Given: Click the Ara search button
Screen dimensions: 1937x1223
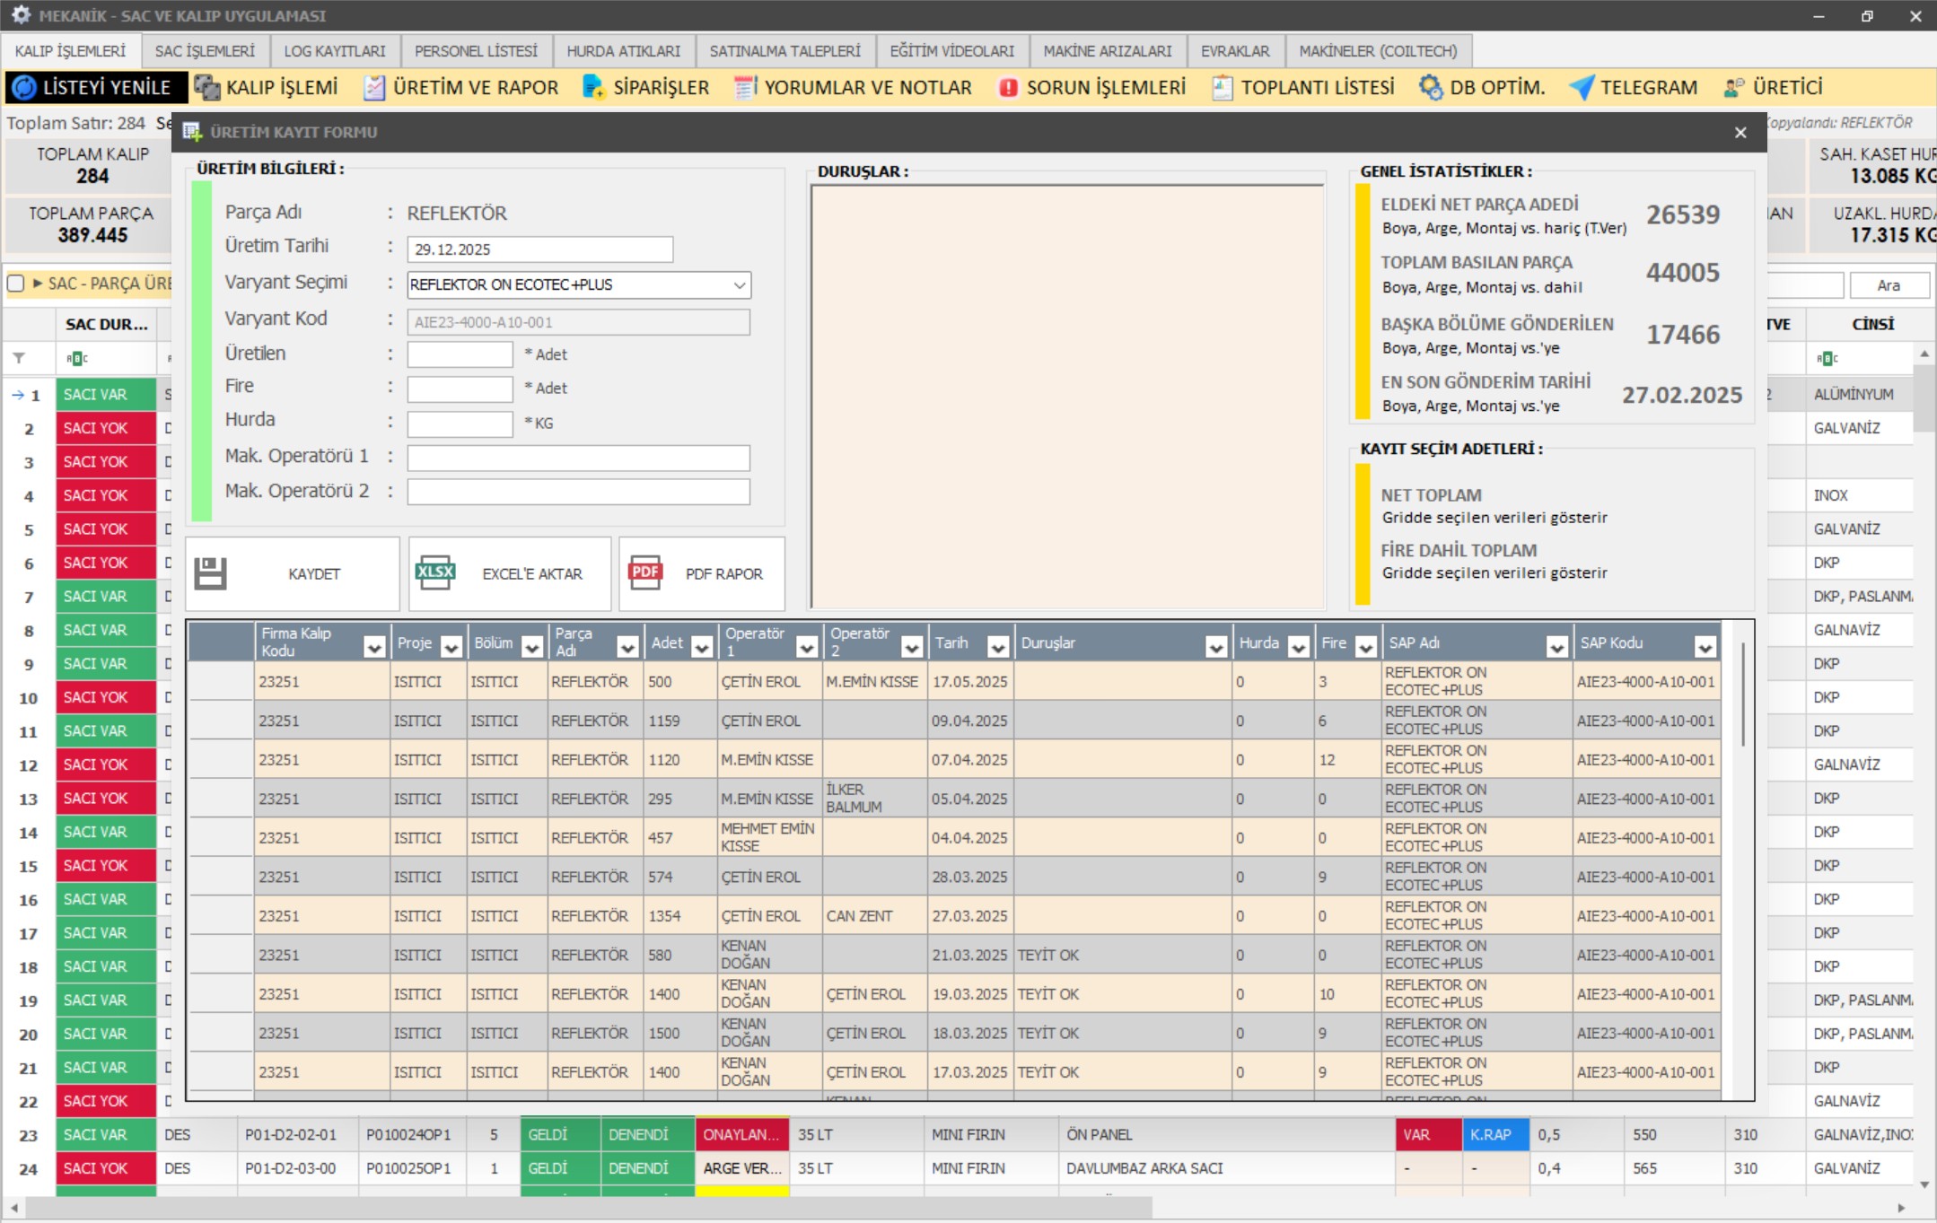Looking at the screenshot, I should pos(1889,285).
